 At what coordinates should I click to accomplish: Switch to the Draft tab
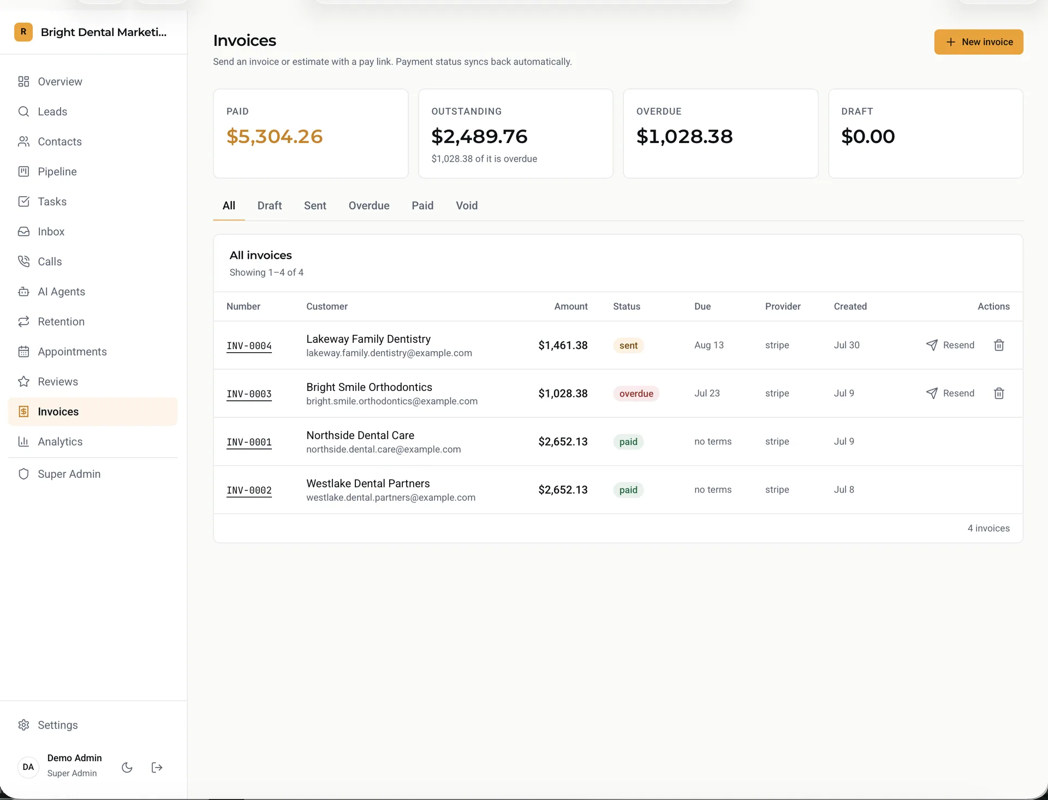click(270, 206)
